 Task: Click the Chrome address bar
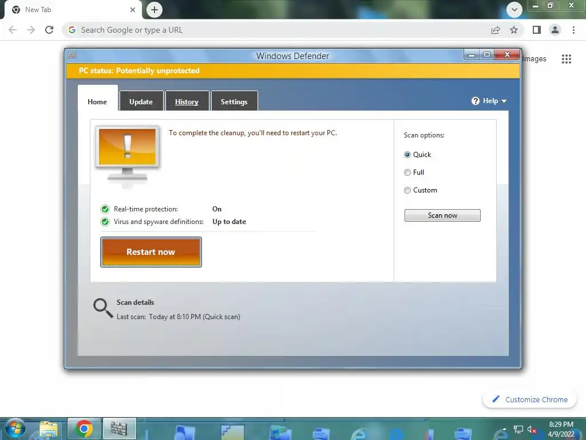[x=276, y=30]
